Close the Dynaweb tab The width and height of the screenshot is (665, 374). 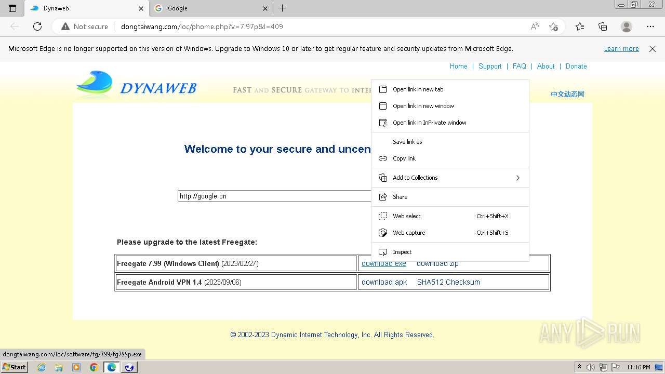pyautogui.click(x=141, y=8)
